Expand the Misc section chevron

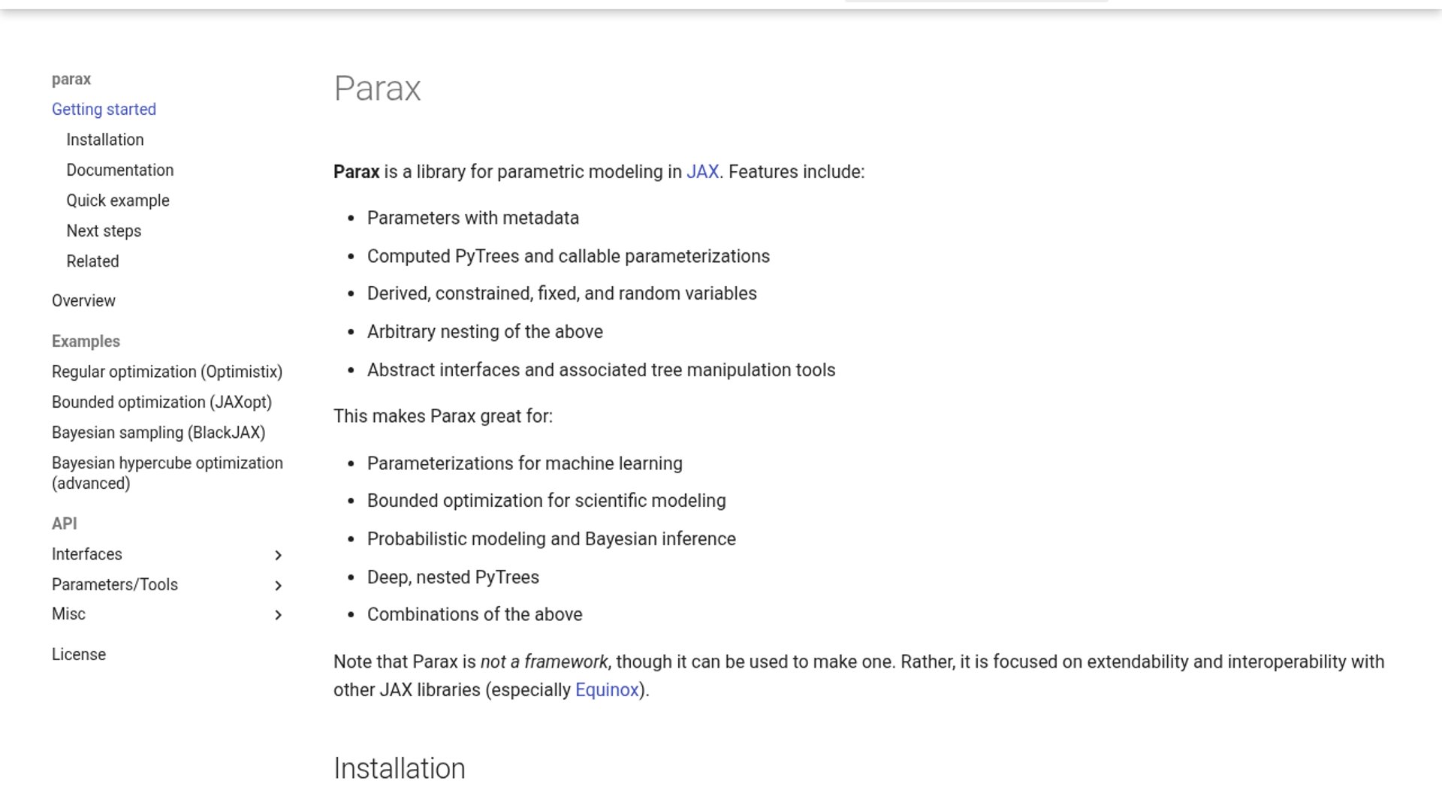coord(278,615)
